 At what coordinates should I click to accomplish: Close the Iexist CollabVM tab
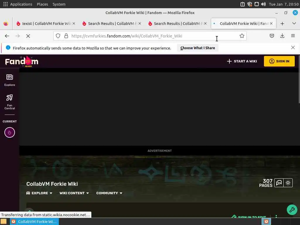74,23
